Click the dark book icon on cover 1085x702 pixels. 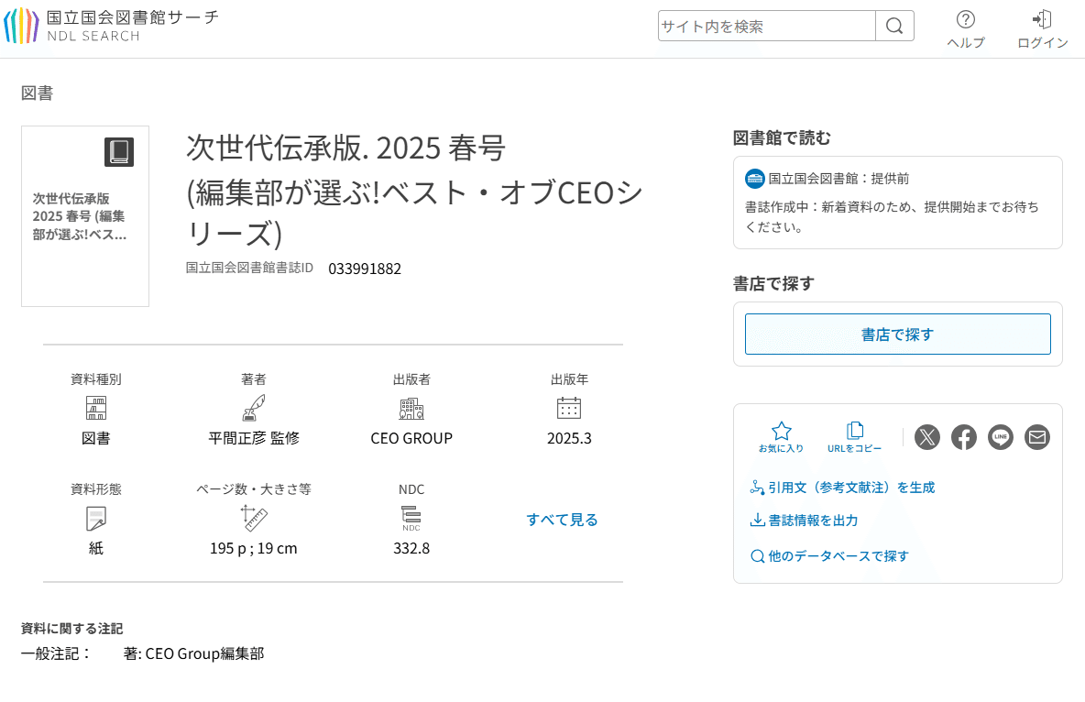119,151
